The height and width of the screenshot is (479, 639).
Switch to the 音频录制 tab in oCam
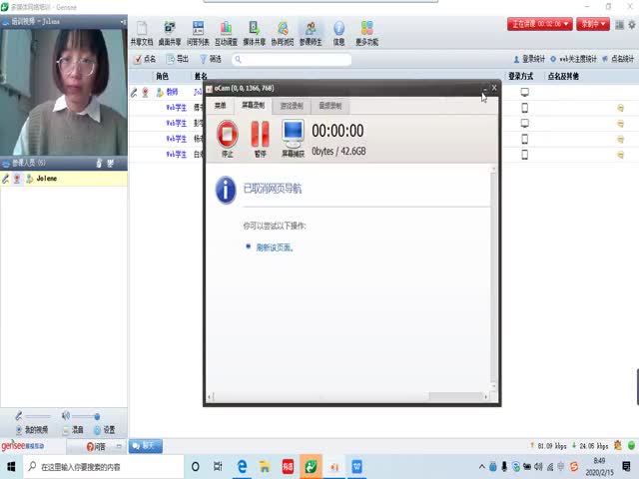(x=330, y=106)
